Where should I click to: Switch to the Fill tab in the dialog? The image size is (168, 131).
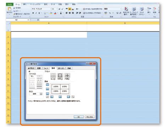pyautogui.click(x=61, y=68)
